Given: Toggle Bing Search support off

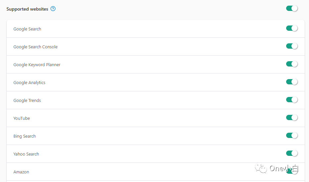Looking at the screenshot, I should [292, 136].
